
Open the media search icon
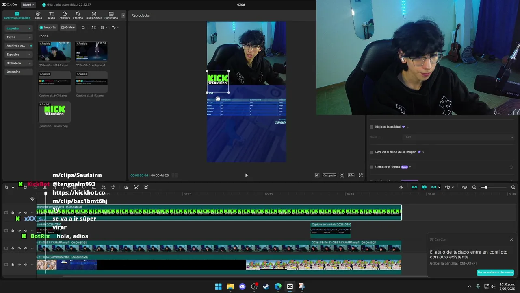(83, 28)
